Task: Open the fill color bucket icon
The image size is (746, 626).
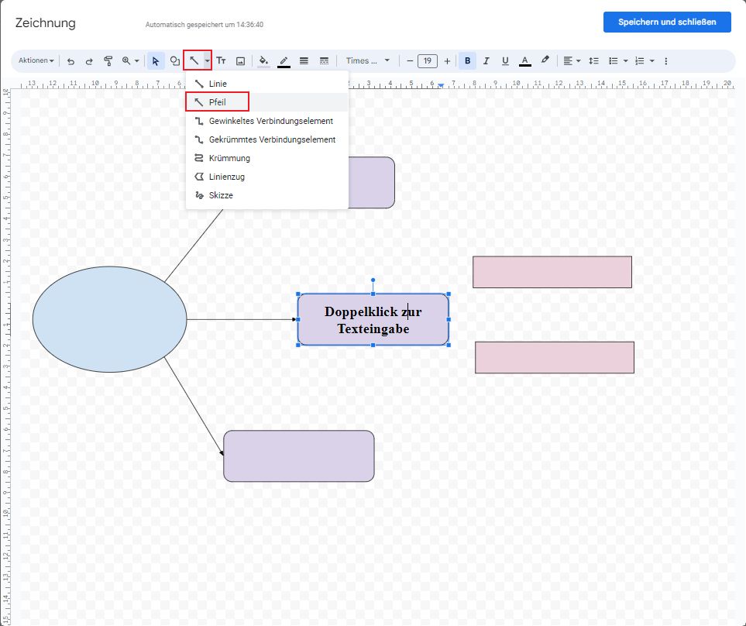Action: [264, 61]
